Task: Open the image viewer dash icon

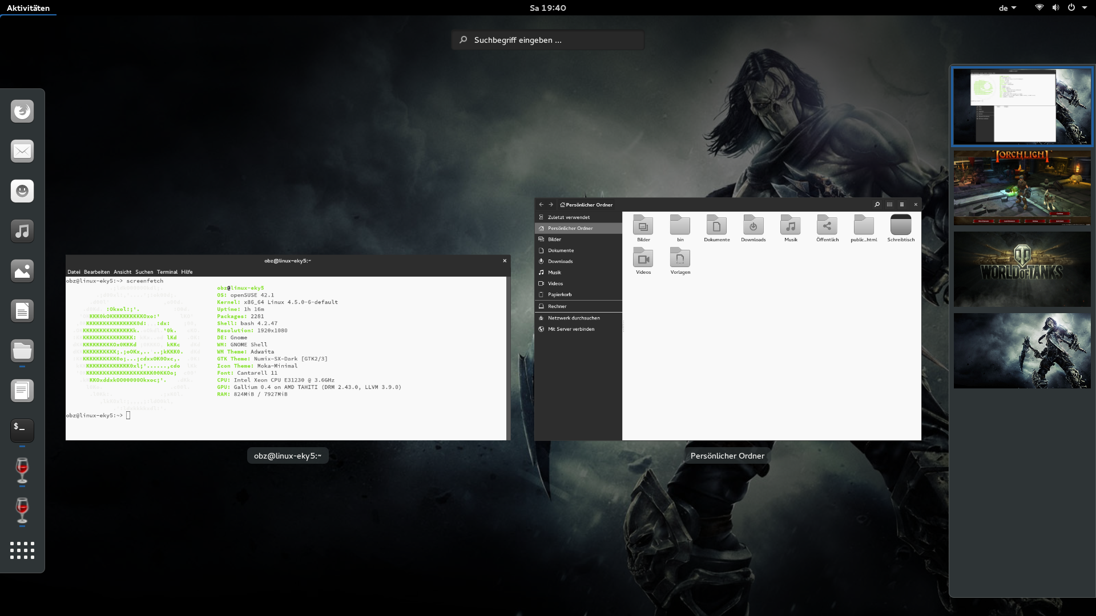Action: [22, 271]
